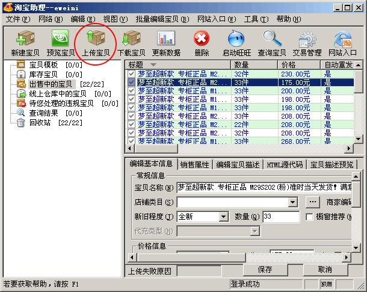The image size is (367, 292).
Task: Click edit panel horizontal scroll-left arrow
Action: click(x=132, y=258)
